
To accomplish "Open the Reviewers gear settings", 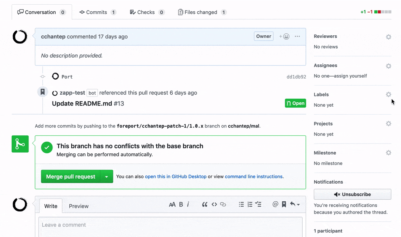I will [388, 37].
